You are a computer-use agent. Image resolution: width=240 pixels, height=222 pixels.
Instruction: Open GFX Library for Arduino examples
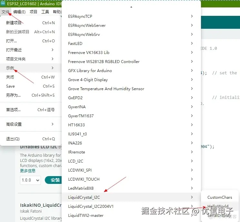131,71
